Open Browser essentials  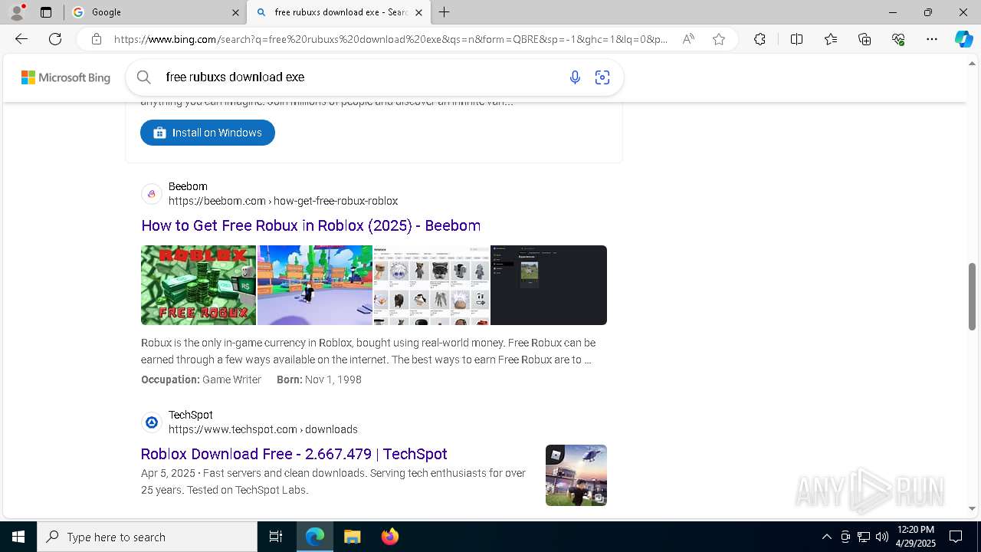[898, 39]
